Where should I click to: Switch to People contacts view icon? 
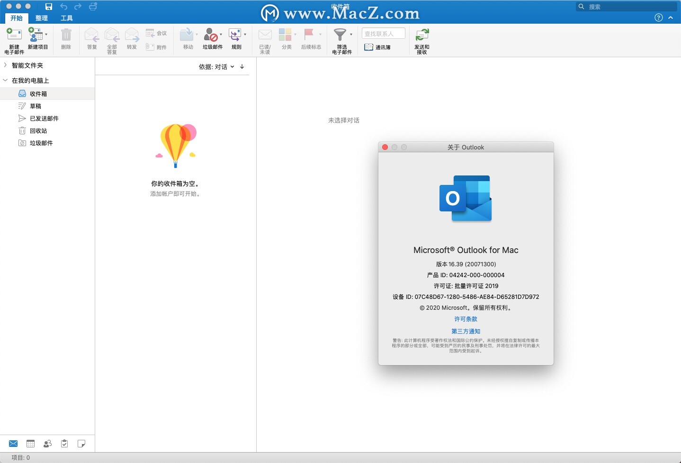click(47, 444)
